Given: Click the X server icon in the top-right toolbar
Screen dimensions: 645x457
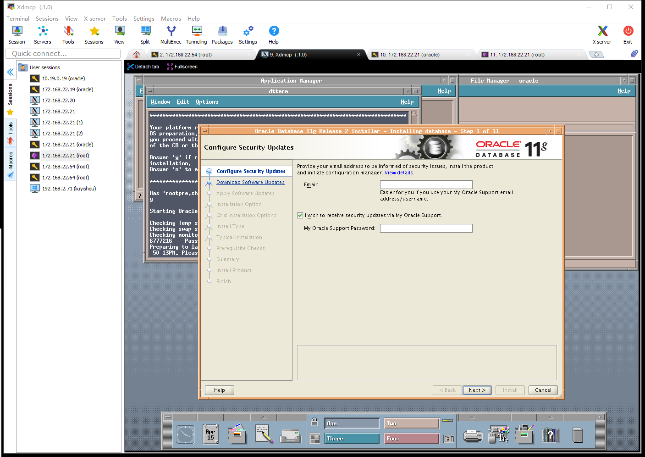Looking at the screenshot, I should point(601,32).
